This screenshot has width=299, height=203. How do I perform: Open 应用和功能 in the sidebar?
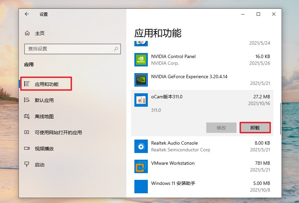click(x=46, y=84)
